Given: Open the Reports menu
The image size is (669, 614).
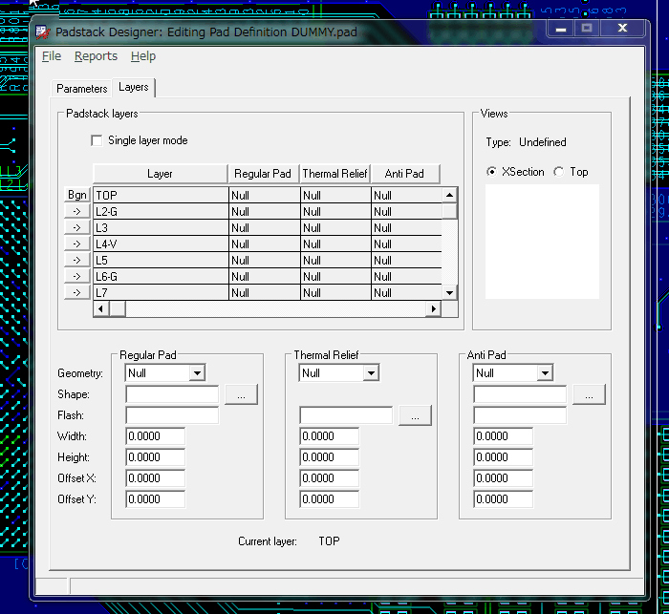Looking at the screenshot, I should (96, 56).
